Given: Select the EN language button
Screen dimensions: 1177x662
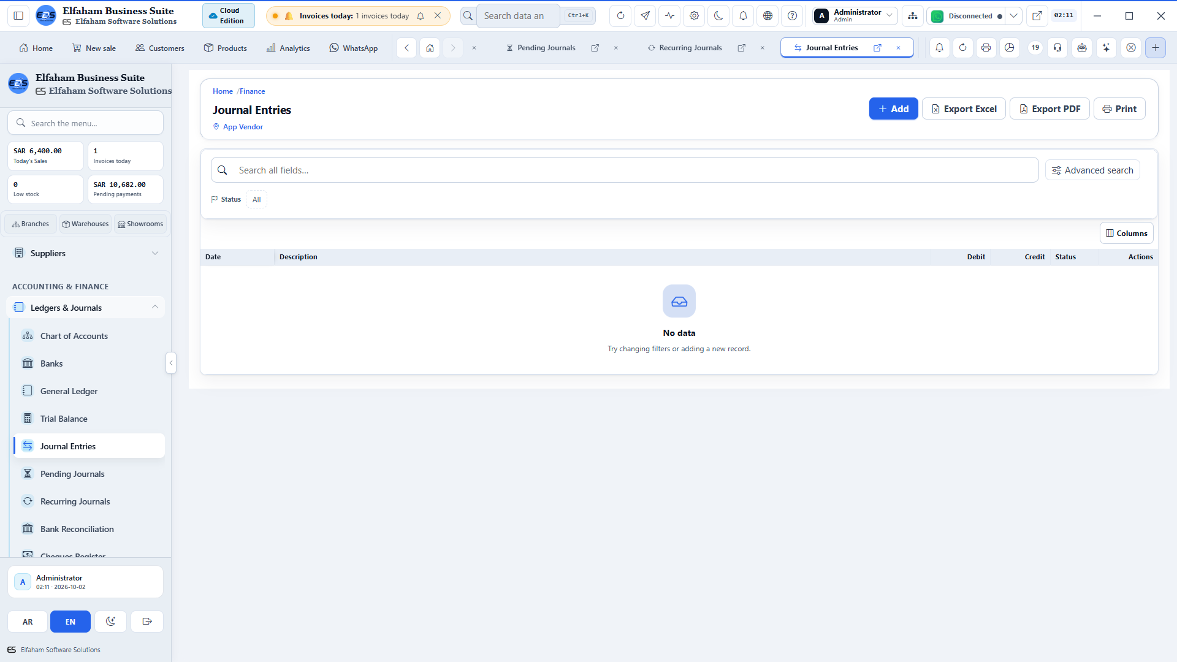Looking at the screenshot, I should [70, 622].
